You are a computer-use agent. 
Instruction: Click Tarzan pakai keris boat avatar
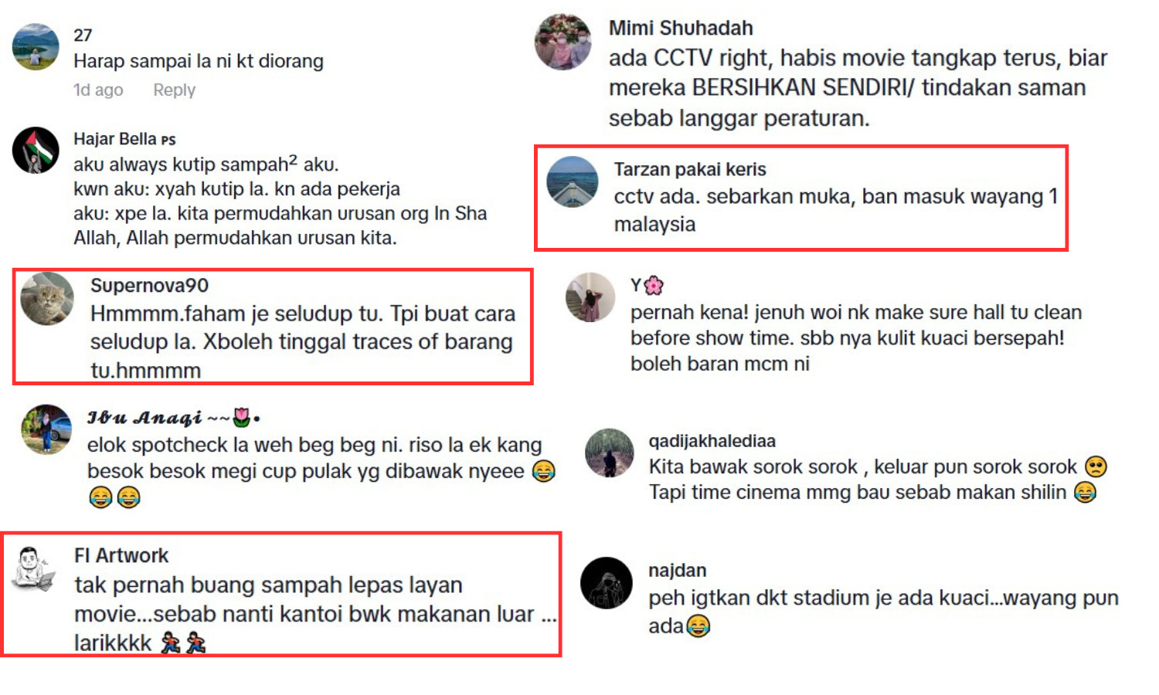pos(573,181)
